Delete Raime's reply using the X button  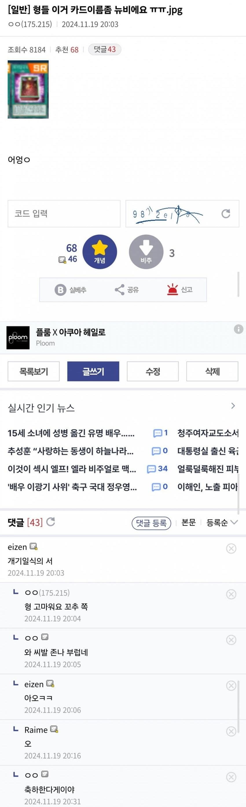tap(231, 731)
